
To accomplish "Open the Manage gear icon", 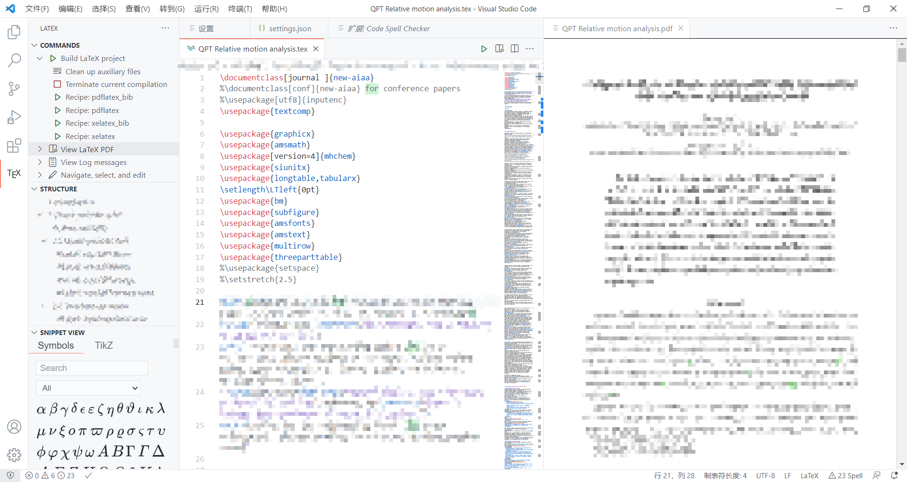I will coord(14,455).
